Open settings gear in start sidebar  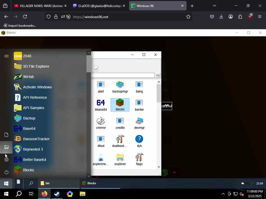coord(6,160)
